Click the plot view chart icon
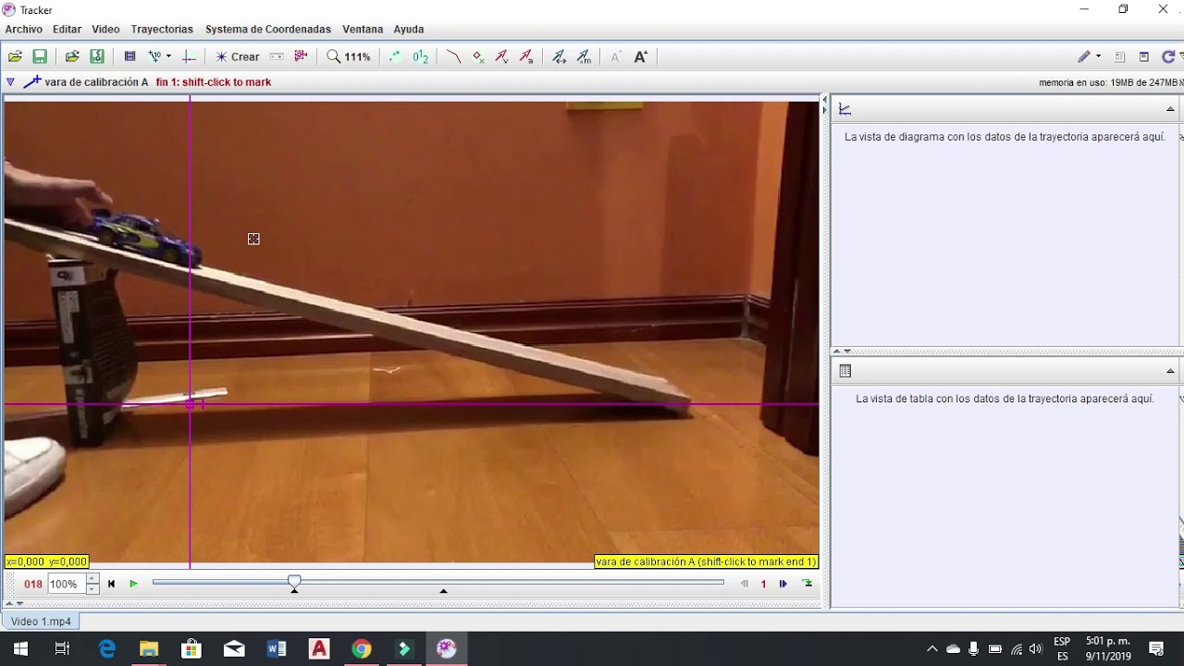 [845, 109]
